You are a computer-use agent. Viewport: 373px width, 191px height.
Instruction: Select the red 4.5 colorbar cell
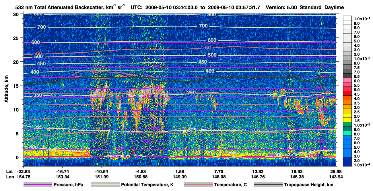(x=347, y=94)
